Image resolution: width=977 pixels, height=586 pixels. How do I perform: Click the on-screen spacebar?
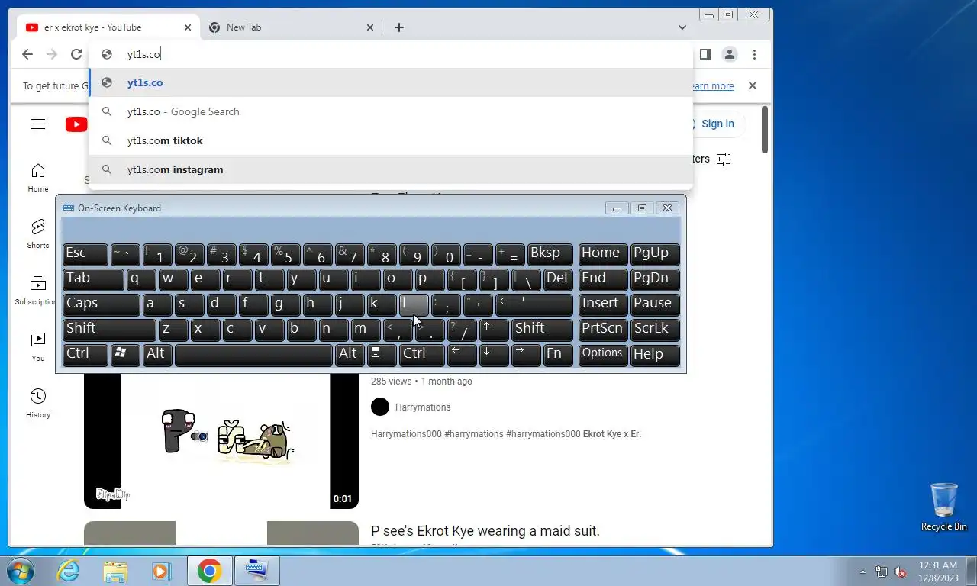[x=253, y=354]
